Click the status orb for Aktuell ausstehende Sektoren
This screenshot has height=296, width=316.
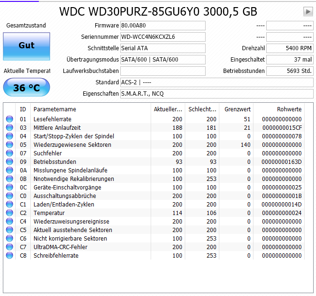coord(9,230)
